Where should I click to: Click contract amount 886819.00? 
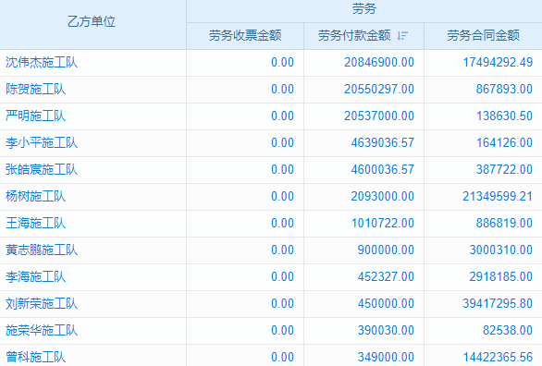(504, 224)
